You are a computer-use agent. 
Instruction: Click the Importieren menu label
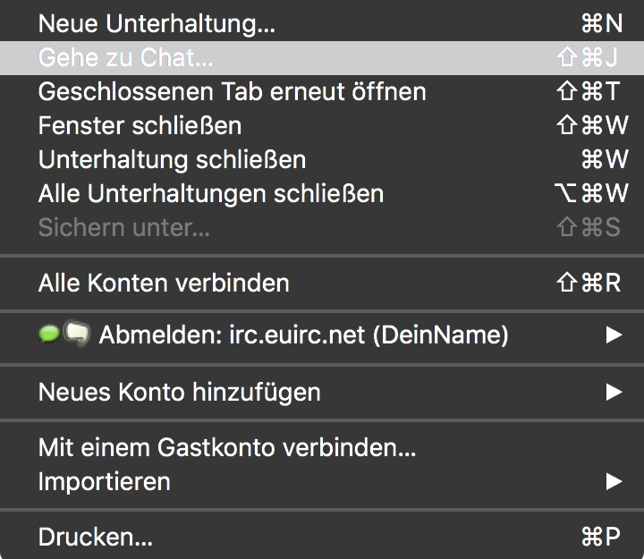click(x=104, y=481)
